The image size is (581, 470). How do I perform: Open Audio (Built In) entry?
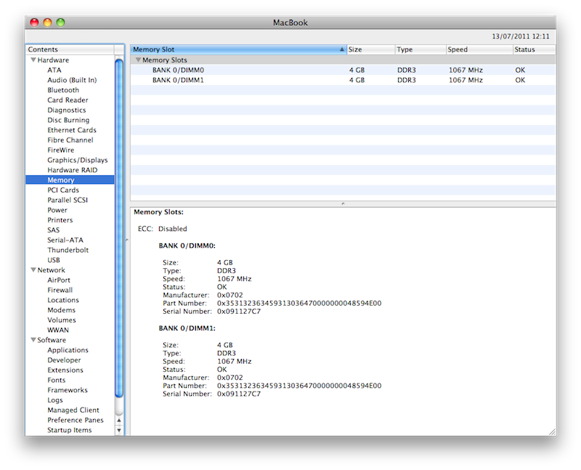(x=72, y=80)
